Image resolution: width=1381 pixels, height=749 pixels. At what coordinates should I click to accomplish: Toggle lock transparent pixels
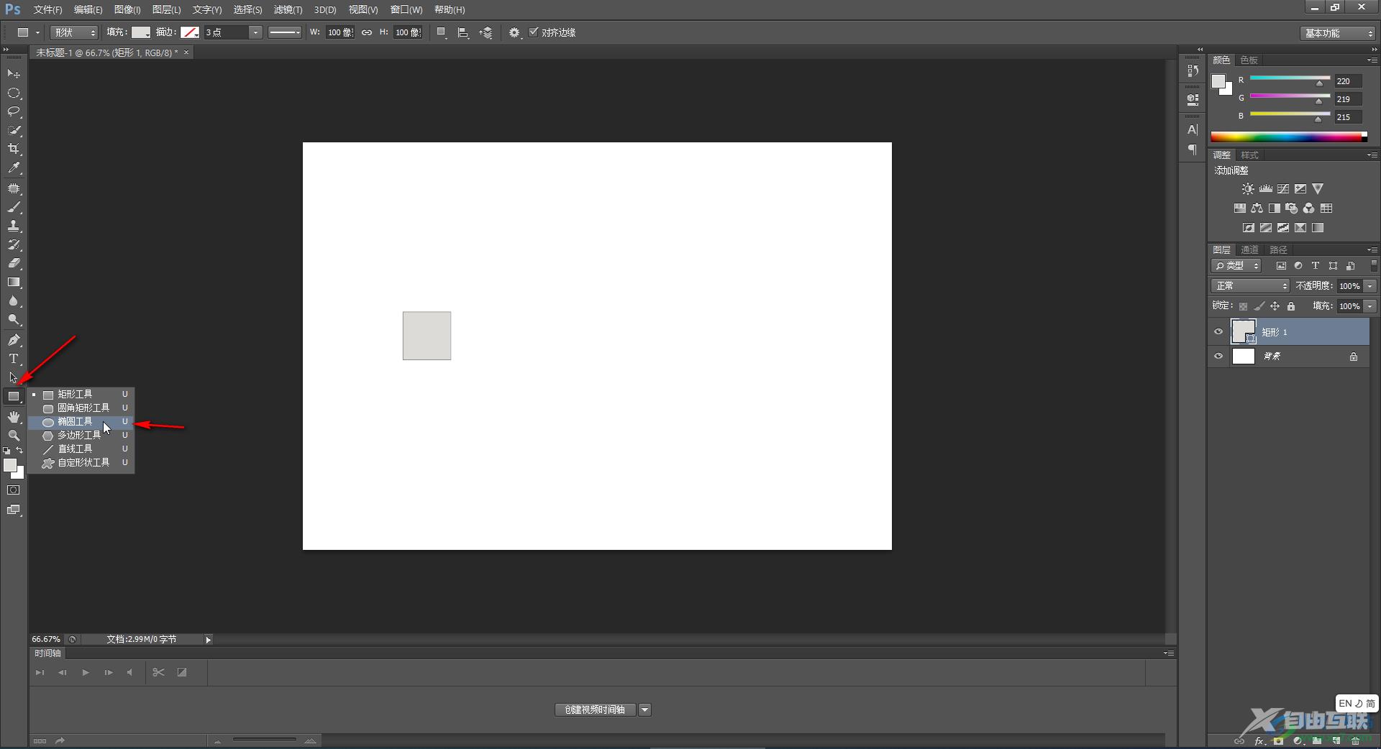[x=1243, y=306]
